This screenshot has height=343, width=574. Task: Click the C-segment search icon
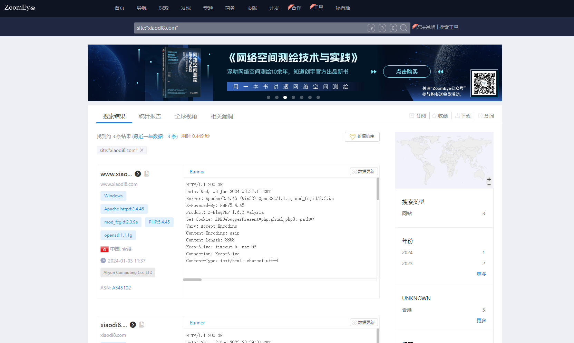[x=393, y=28]
